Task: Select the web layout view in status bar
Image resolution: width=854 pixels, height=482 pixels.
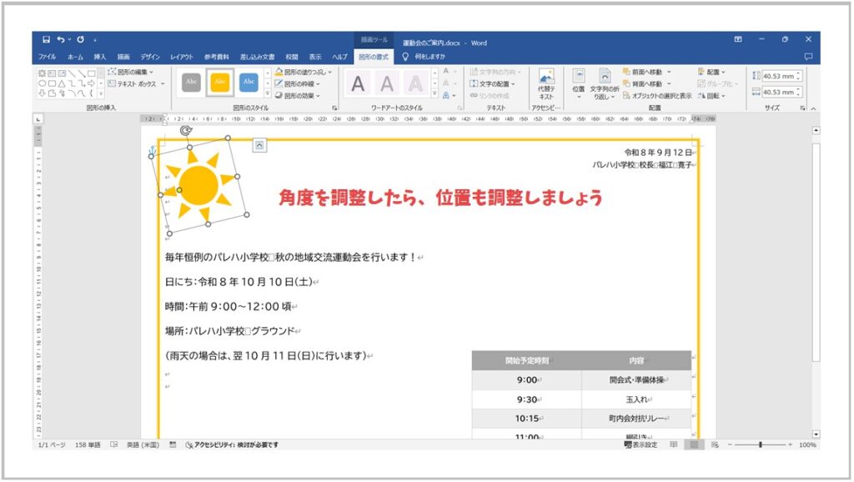Action: tap(713, 445)
